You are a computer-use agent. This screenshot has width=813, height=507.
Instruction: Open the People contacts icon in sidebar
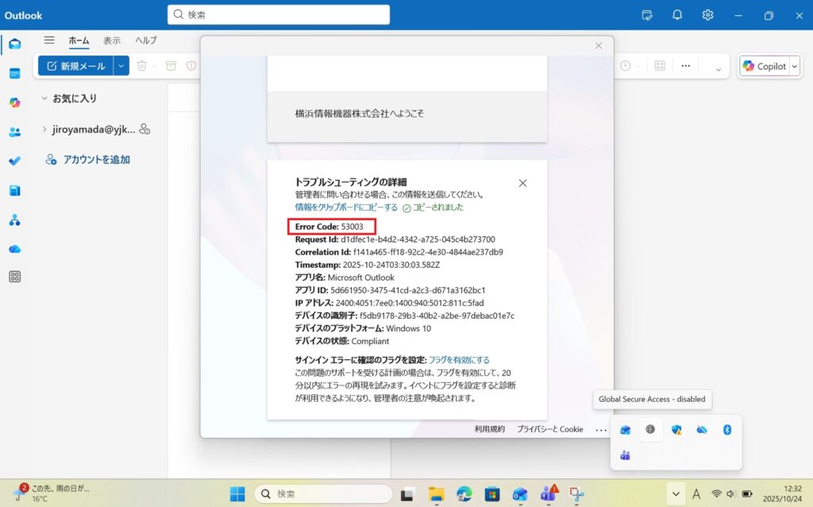[14, 132]
